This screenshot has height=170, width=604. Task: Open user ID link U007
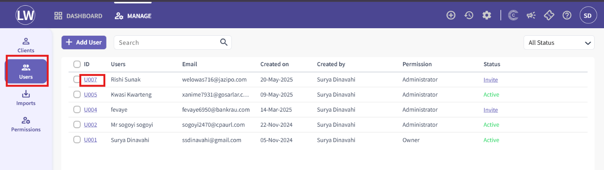click(91, 80)
